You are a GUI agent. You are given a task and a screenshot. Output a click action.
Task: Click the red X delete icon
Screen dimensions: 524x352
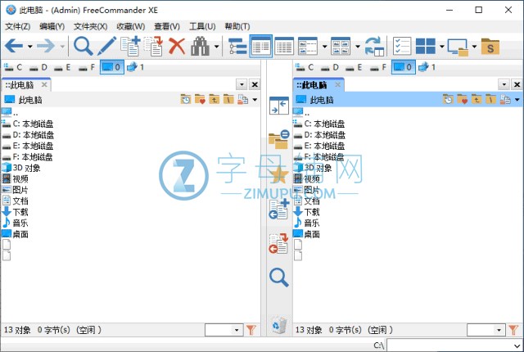tap(177, 46)
